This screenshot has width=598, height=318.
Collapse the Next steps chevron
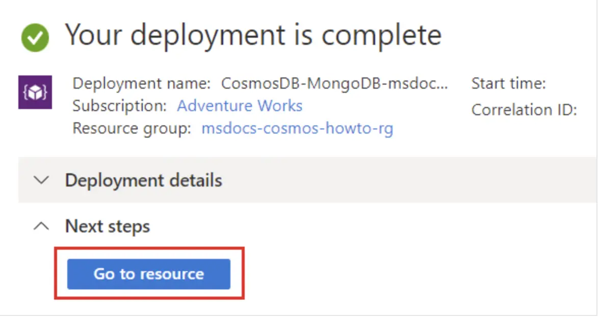click(x=41, y=226)
